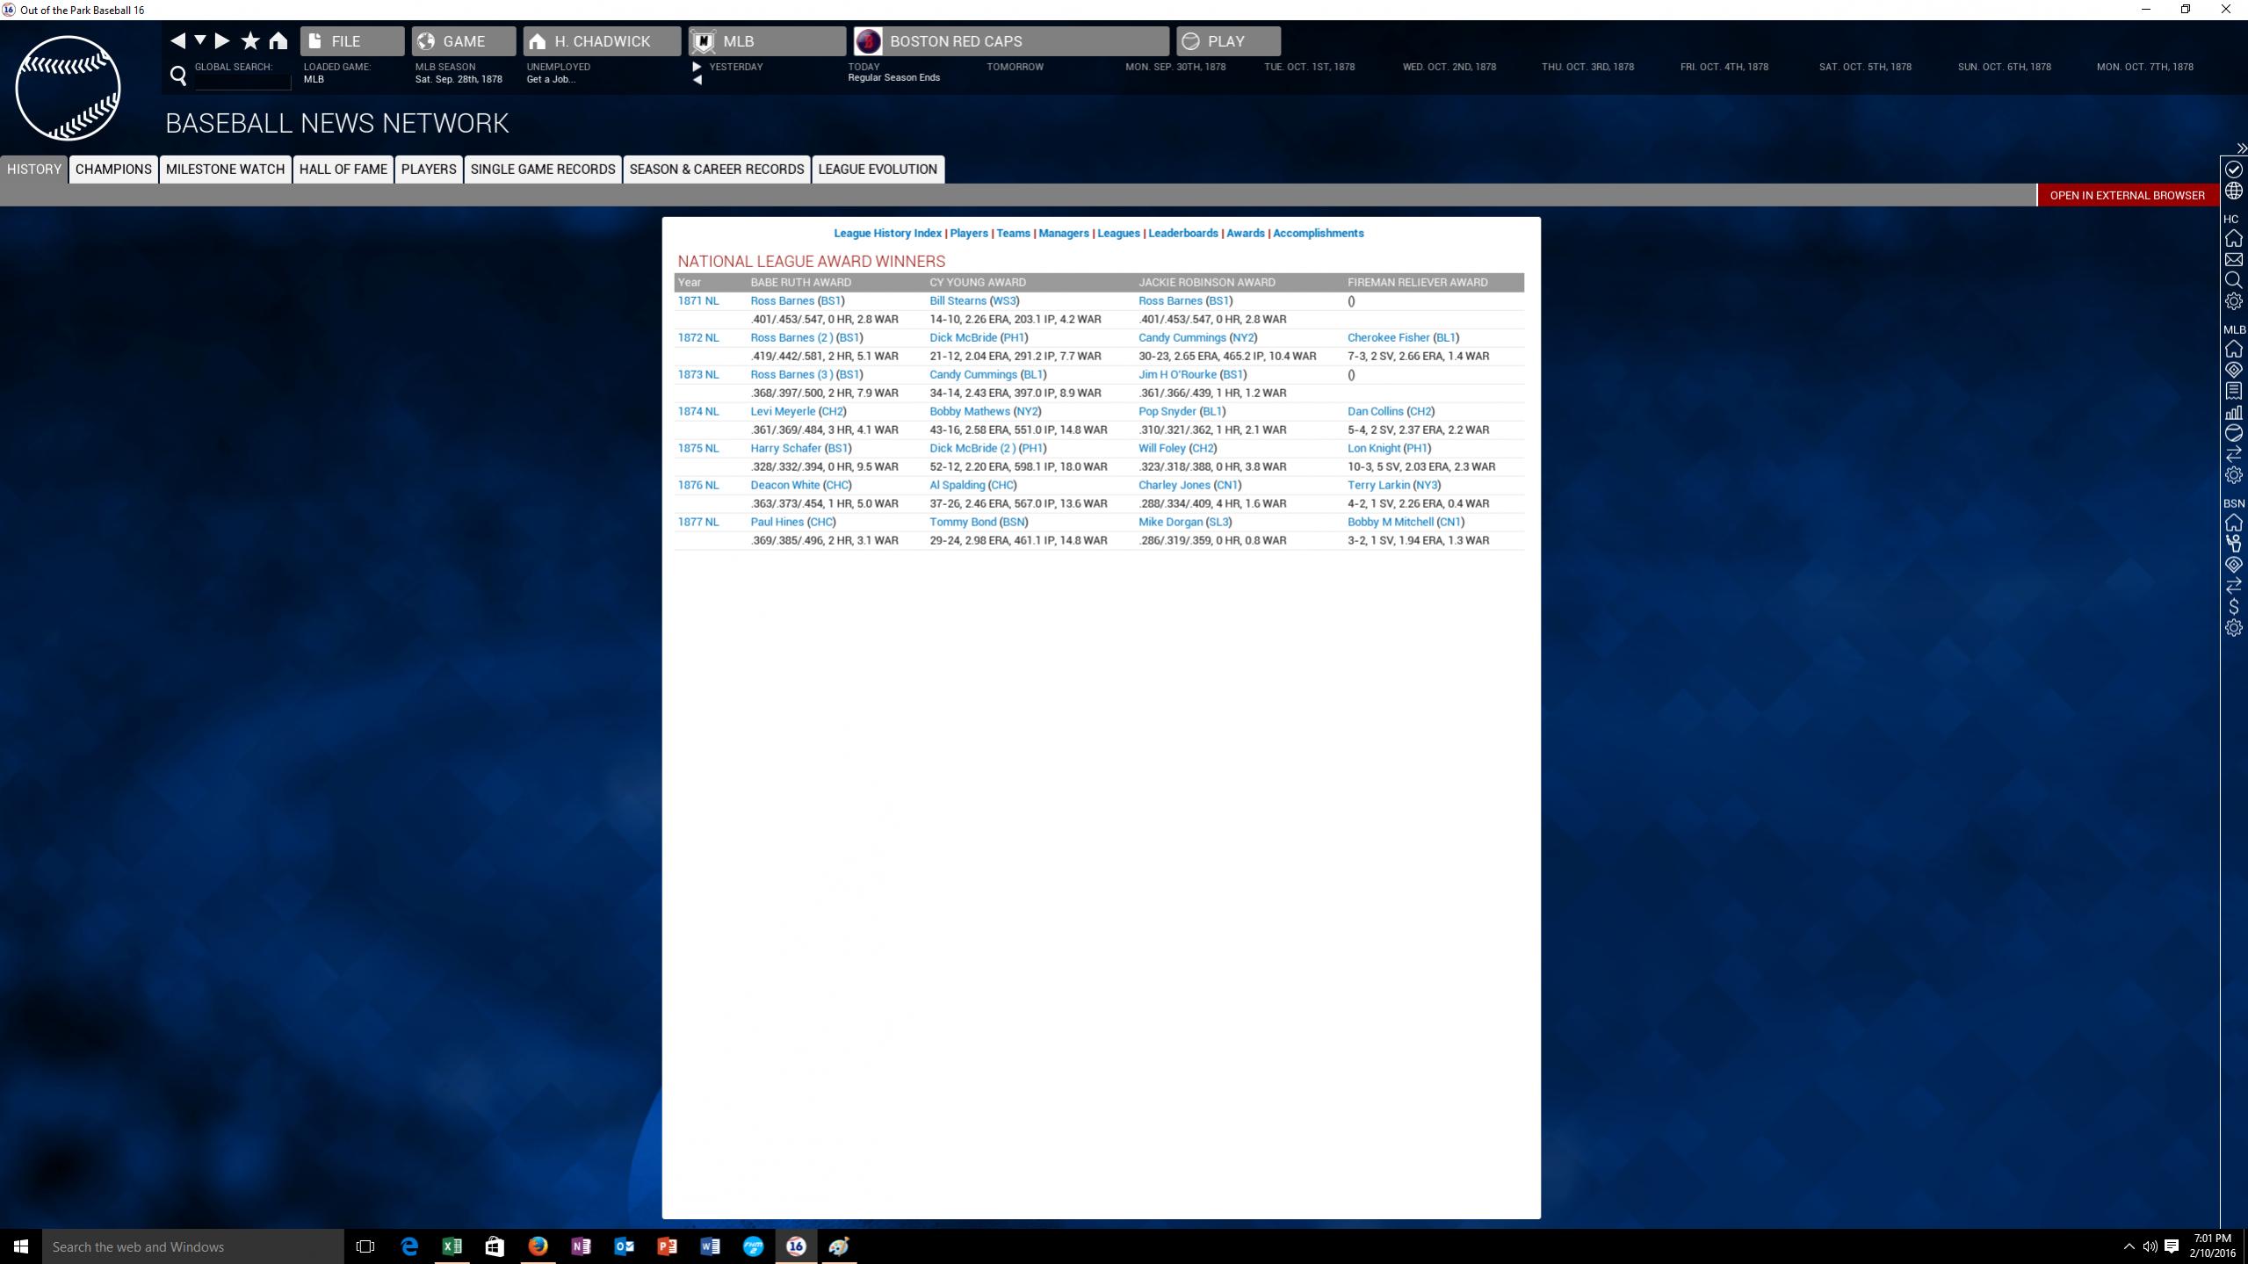Click the globe icon in right sidebar
Screen dimensions: 2248x1264
2233,191
